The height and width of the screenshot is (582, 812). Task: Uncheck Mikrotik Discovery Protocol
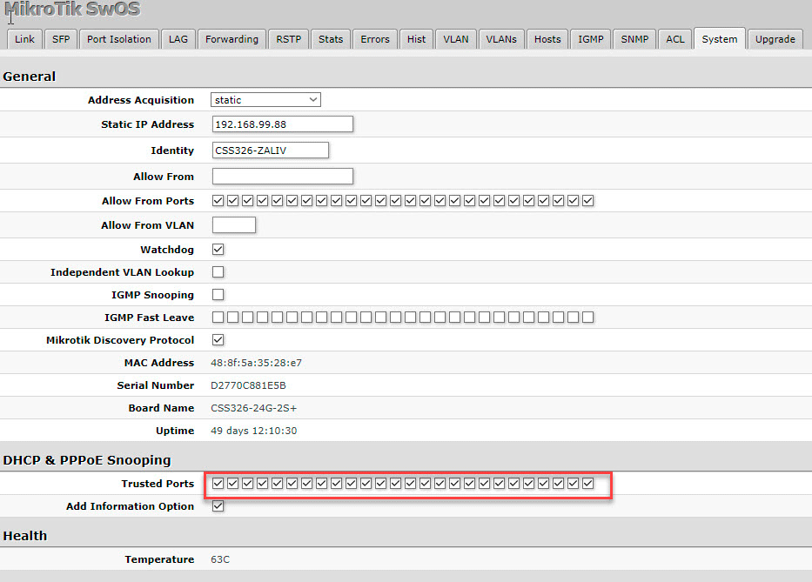(x=218, y=340)
